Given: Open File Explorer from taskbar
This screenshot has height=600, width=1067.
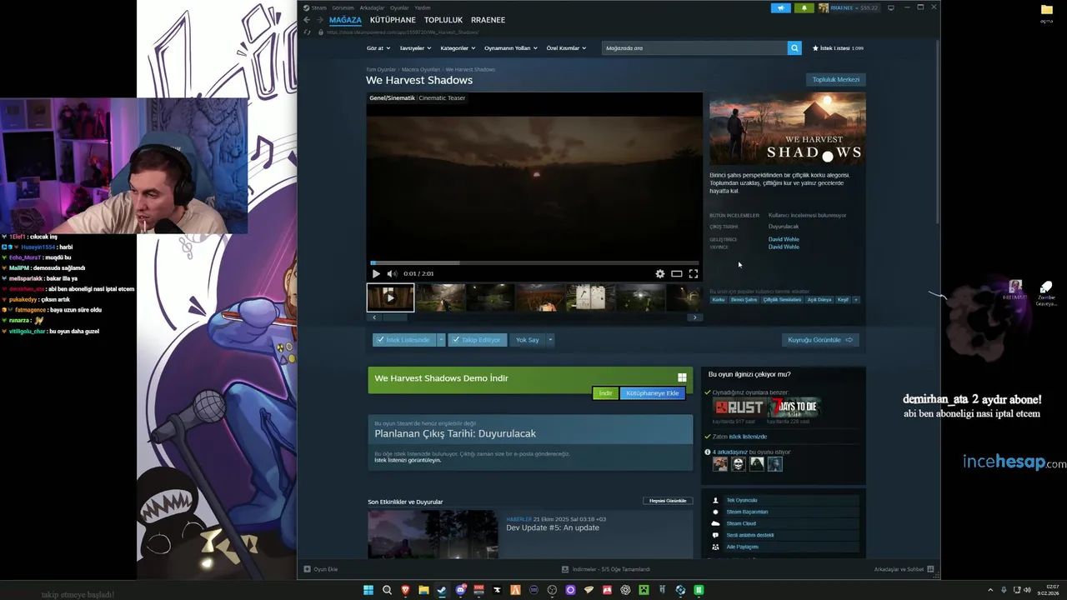Looking at the screenshot, I should tap(423, 590).
